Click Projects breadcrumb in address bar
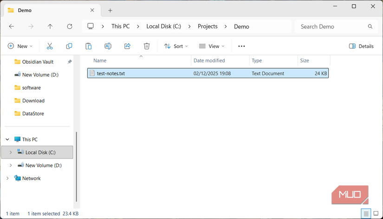 pyautogui.click(x=208, y=26)
